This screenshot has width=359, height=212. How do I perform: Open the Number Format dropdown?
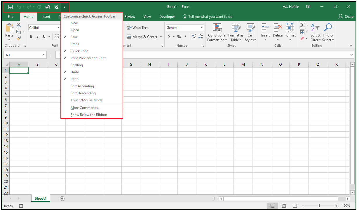point(202,28)
